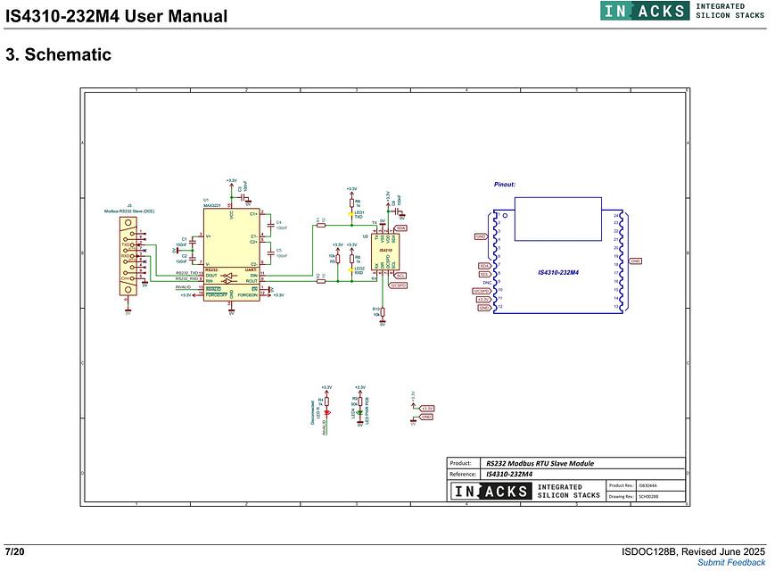The width and height of the screenshot is (775, 571).
Task: Click the +3.3V tag at pinout pin 11
Action: [x=482, y=299]
